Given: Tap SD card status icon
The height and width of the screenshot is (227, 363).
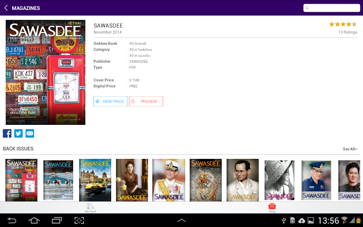Looking at the screenshot, I should click(x=292, y=220).
